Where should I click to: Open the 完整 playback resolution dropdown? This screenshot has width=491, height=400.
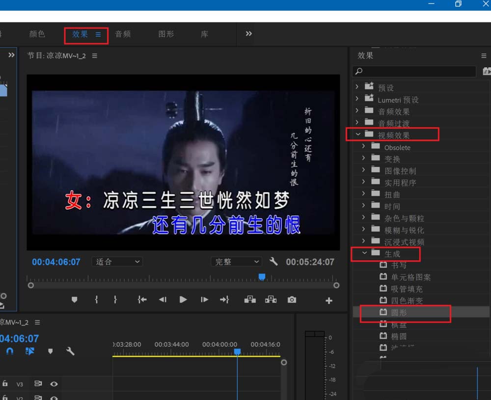(x=237, y=262)
